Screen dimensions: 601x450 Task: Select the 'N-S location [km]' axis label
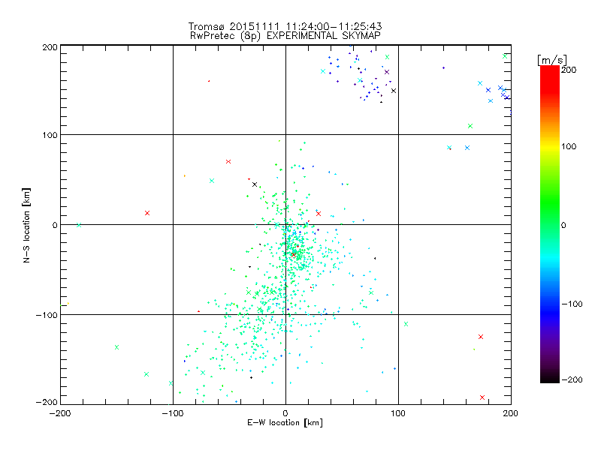26,225
